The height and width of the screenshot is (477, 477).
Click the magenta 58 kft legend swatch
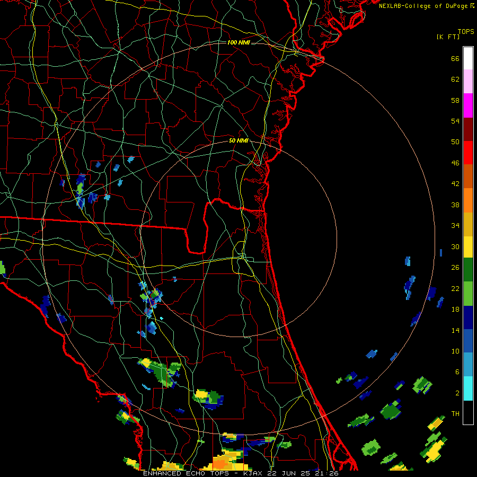click(x=468, y=105)
